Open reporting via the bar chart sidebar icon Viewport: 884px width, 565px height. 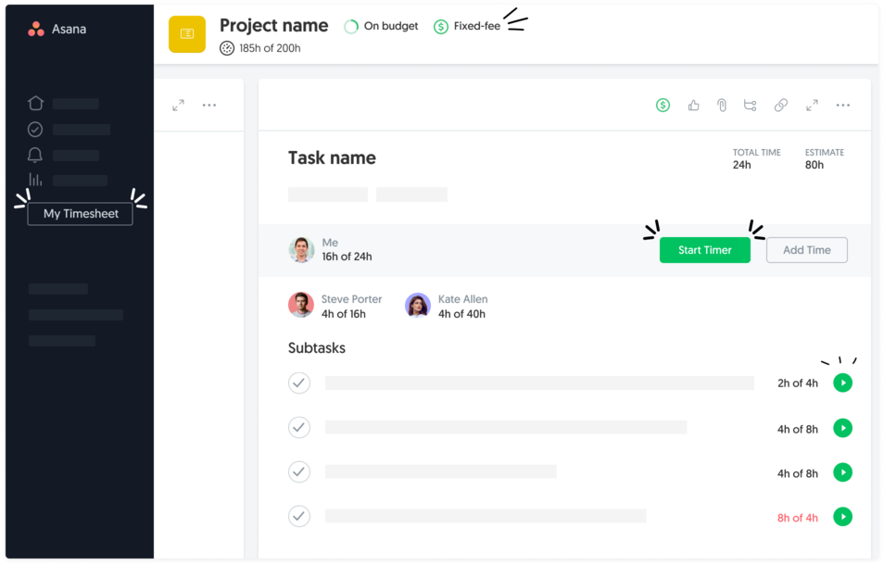34,180
